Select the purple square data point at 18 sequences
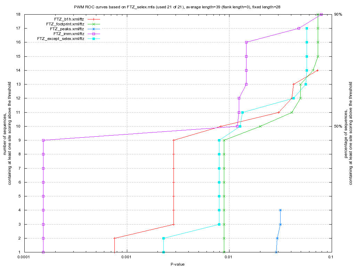Screen dimensions: 356x267 tap(321, 14)
